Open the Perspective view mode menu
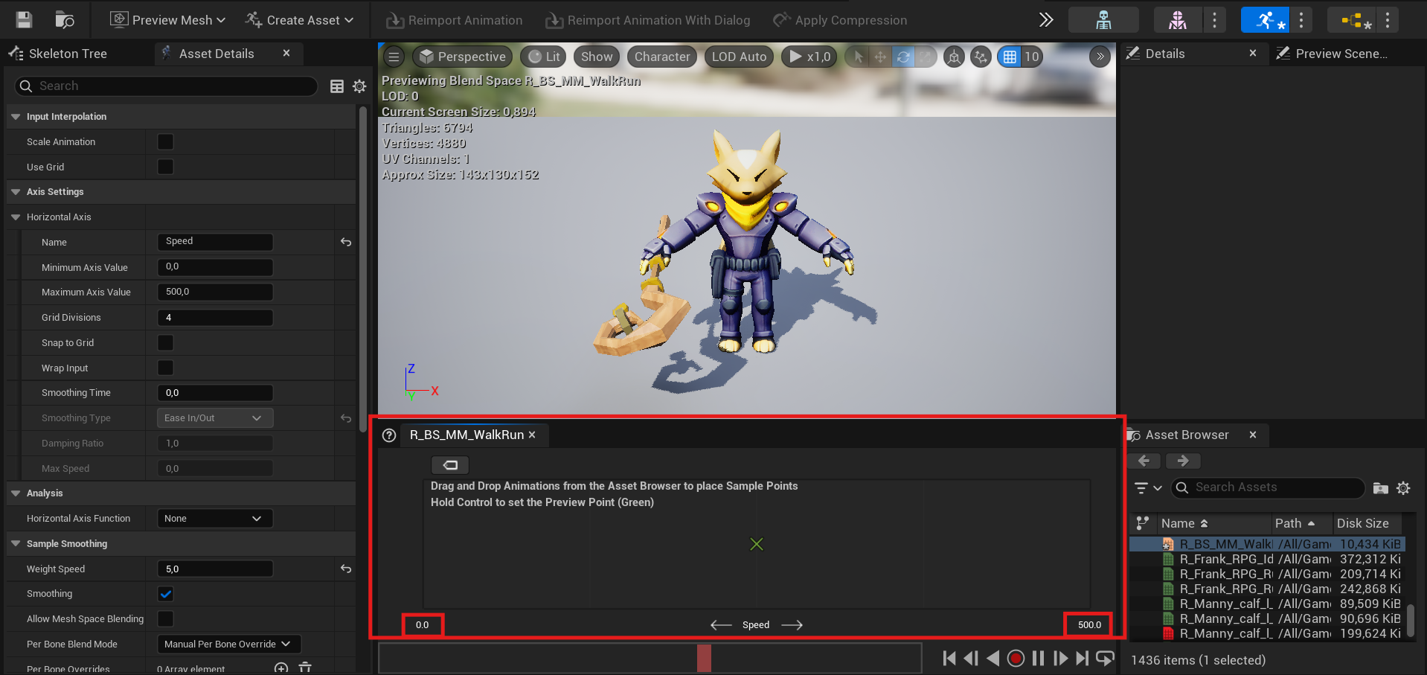The image size is (1427, 675). coord(463,57)
